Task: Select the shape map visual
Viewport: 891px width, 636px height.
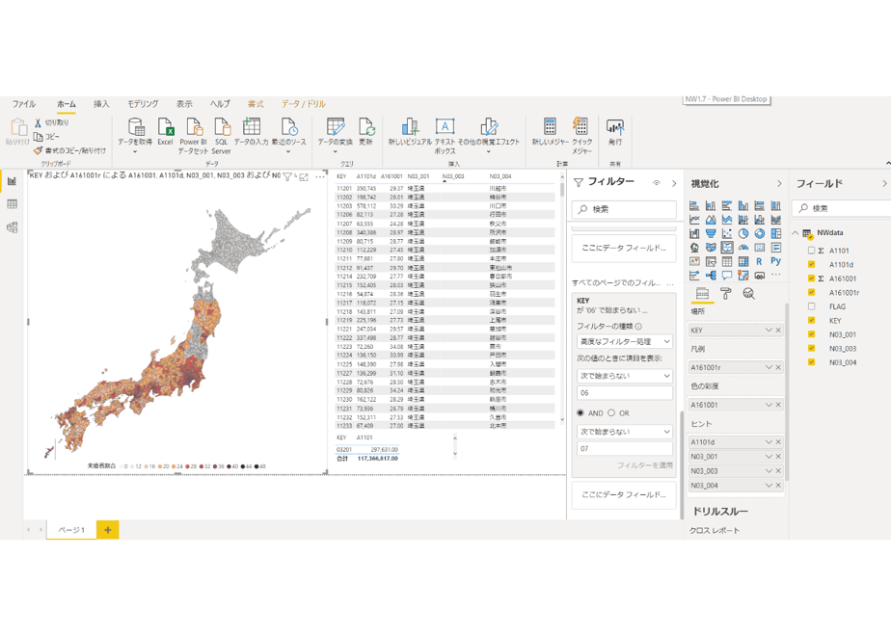Action: pyautogui.click(x=727, y=247)
